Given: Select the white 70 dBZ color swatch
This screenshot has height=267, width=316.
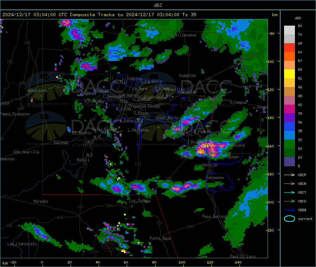Looking at the screenshot, I should pyautogui.click(x=289, y=30).
